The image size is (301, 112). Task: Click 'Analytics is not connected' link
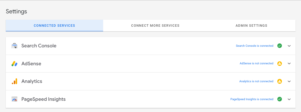256,81
